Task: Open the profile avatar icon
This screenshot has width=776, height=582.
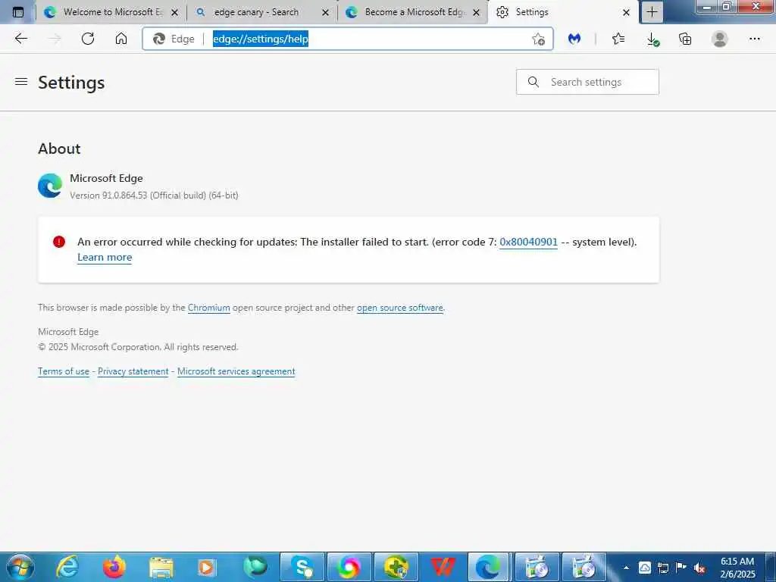Action: point(720,39)
